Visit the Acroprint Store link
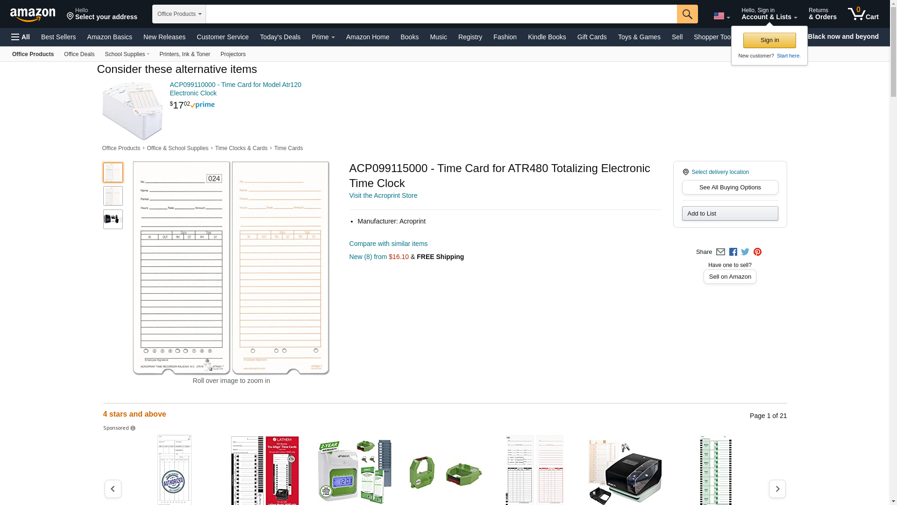The image size is (897, 505). [x=383, y=195]
